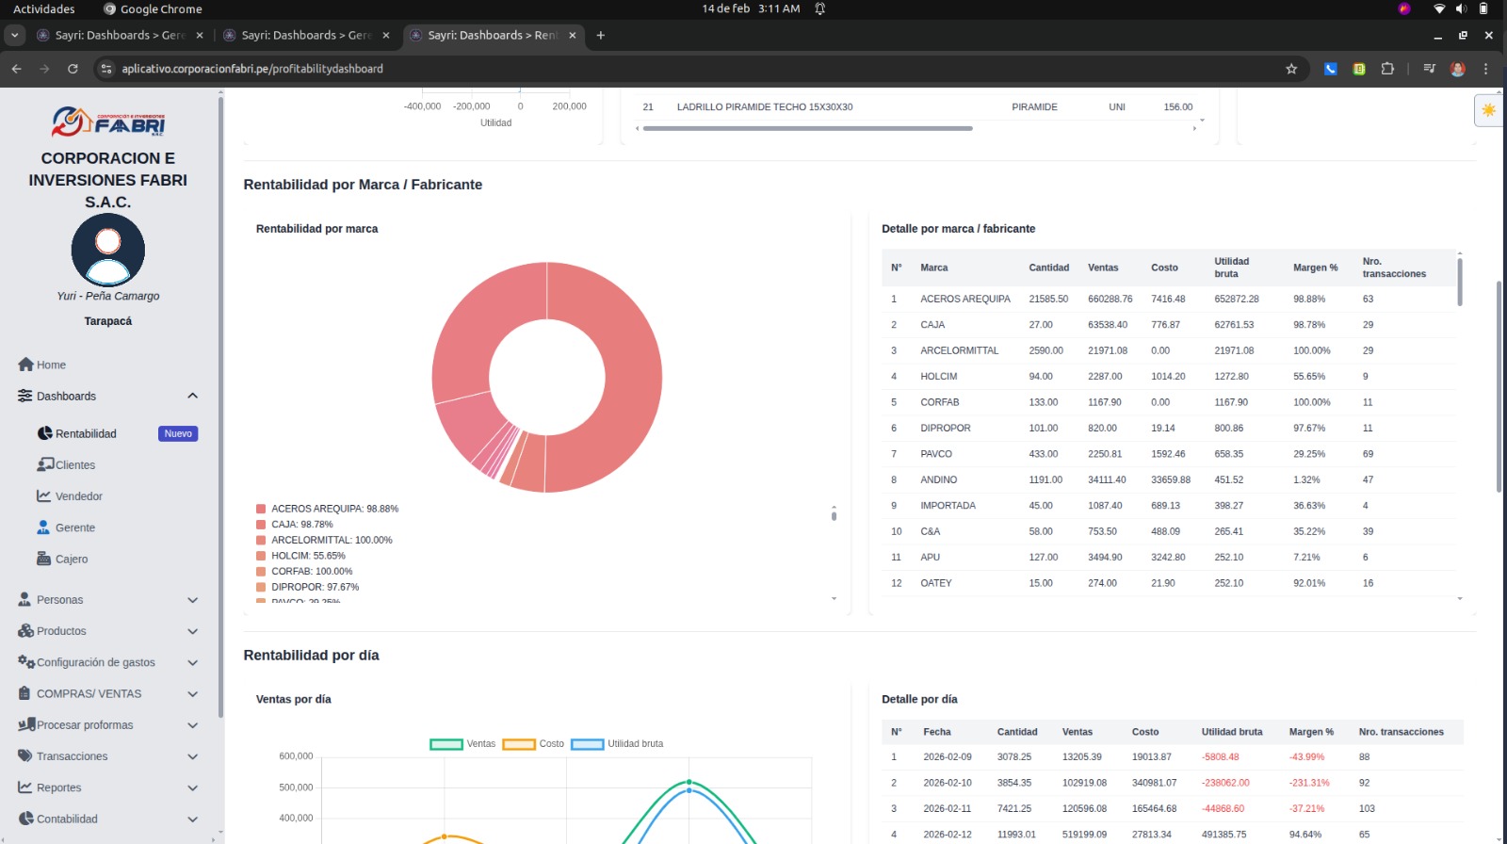This screenshot has width=1507, height=844.
Task: Click the Cajero register icon
Action: click(44, 559)
